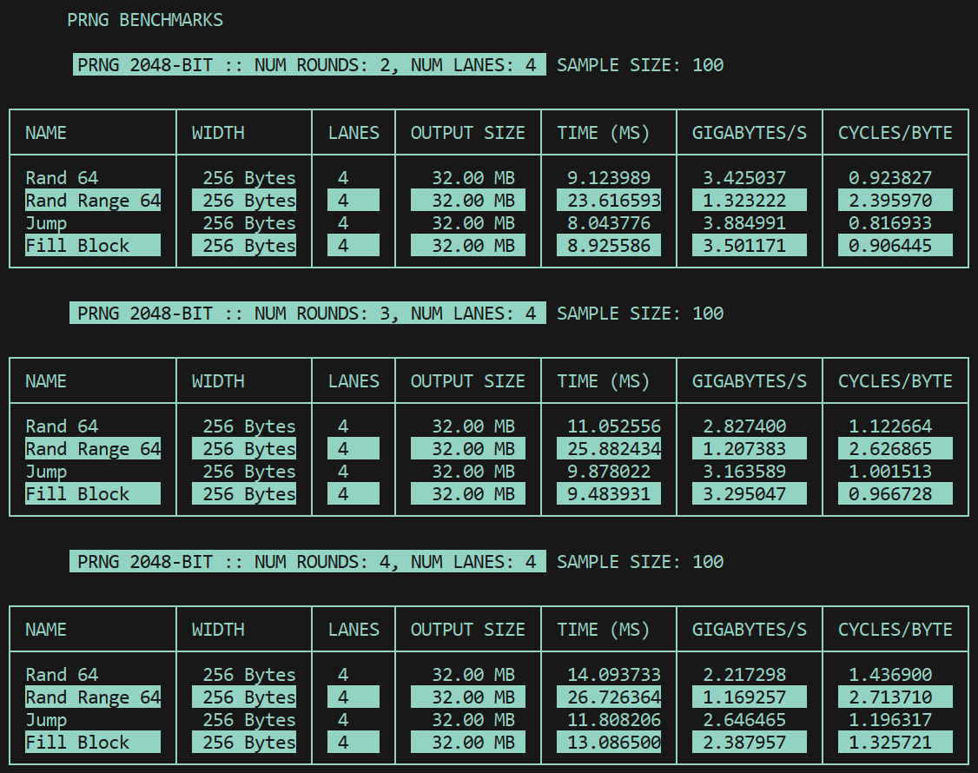Select cycles/byte value 1.196317

coord(890,719)
